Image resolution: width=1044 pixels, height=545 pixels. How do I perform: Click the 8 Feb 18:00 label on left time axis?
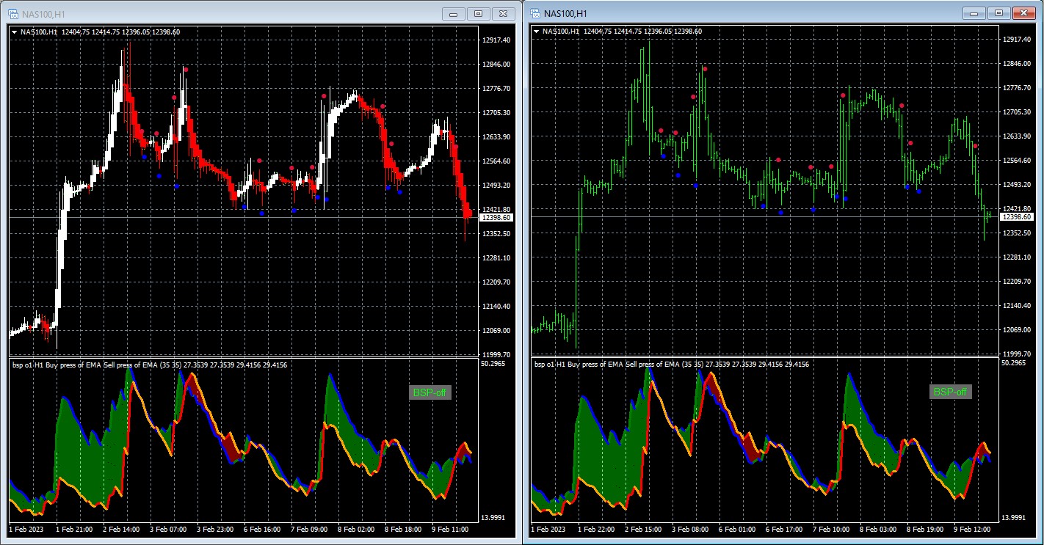403,529
